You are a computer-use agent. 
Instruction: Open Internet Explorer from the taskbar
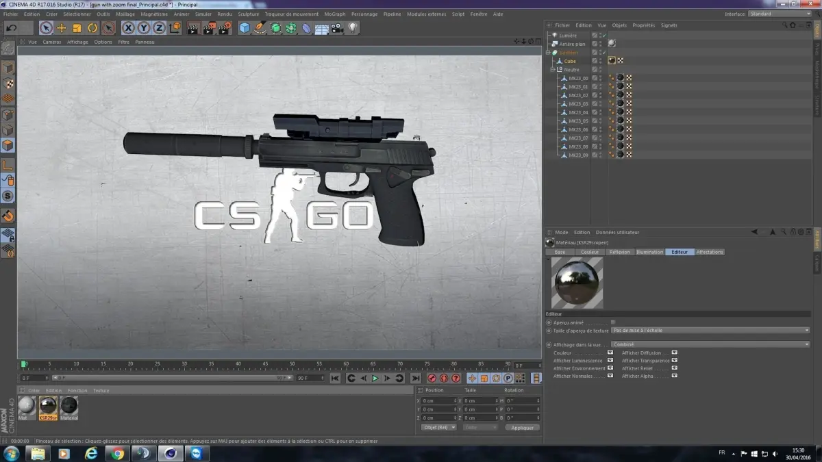(x=91, y=454)
